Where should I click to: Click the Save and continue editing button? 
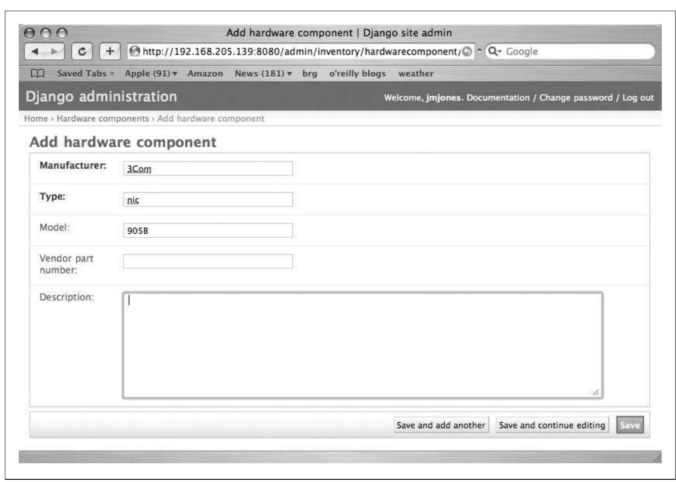coord(552,425)
